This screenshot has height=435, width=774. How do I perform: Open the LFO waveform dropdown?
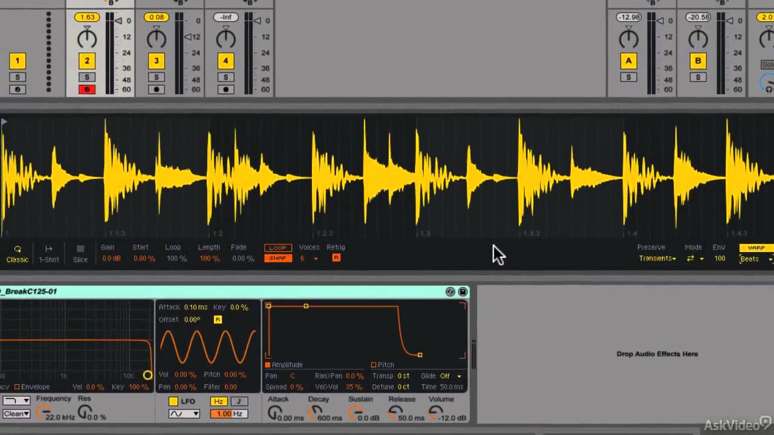[184, 414]
